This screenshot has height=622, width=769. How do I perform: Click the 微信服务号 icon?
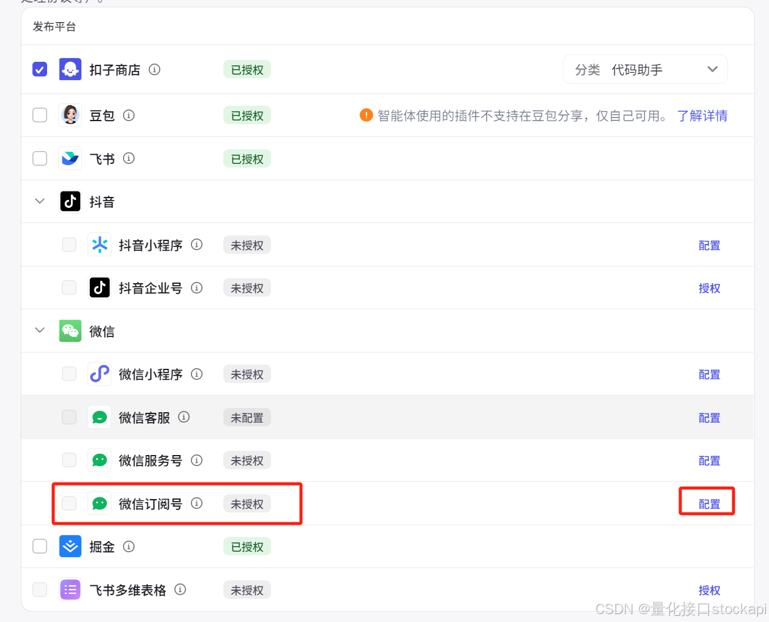(x=100, y=460)
